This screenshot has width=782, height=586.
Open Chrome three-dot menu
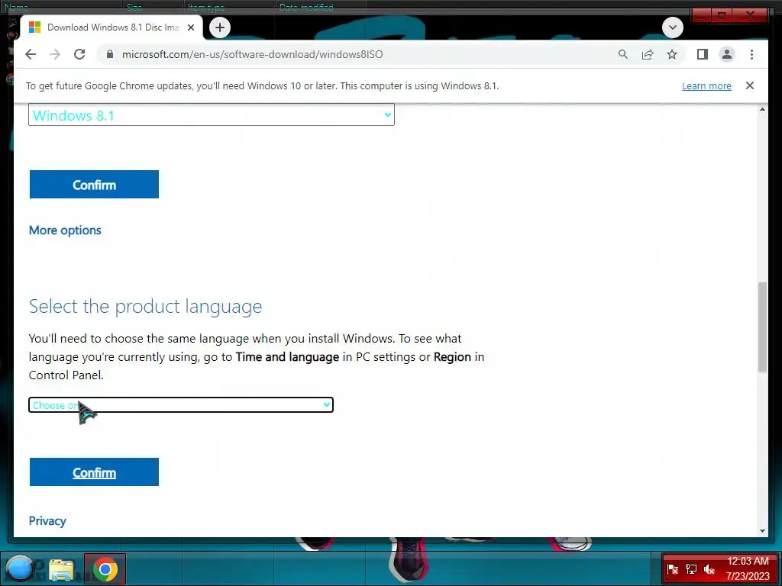pyautogui.click(x=751, y=54)
